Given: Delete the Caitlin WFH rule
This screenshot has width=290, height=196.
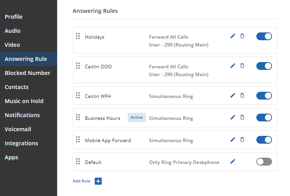Looking at the screenshot, I should [242, 95].
